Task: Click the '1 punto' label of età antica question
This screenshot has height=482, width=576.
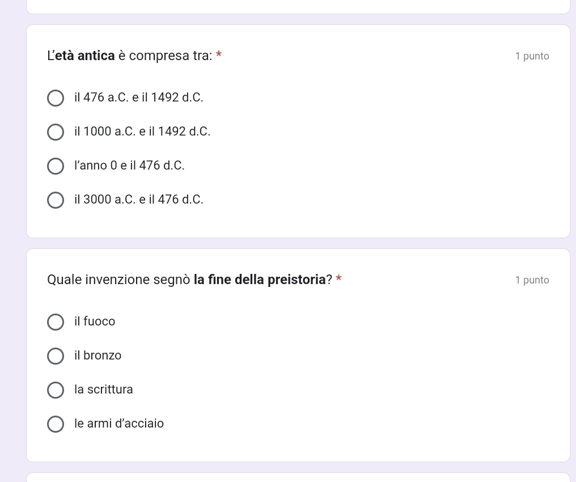Action: point(532,56)
